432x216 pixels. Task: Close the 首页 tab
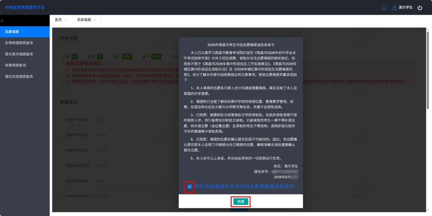pos(66,20)
